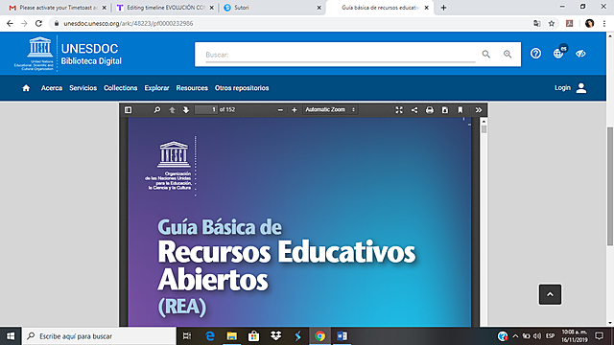Go back in browser history
The height and width of the screenshot is (345, 614).
coord(10,23)
